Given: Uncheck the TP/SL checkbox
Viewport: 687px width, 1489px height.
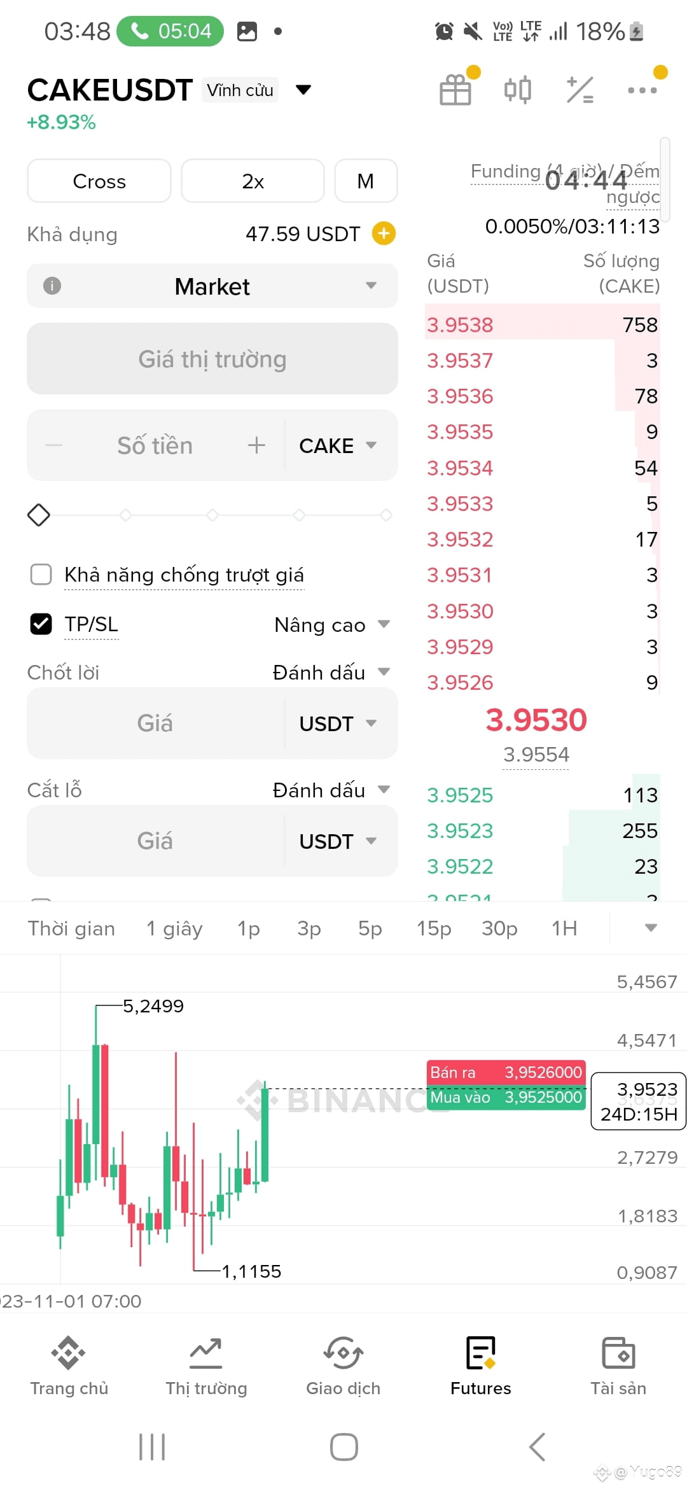Looking at the screenshot, I should 41,624.
